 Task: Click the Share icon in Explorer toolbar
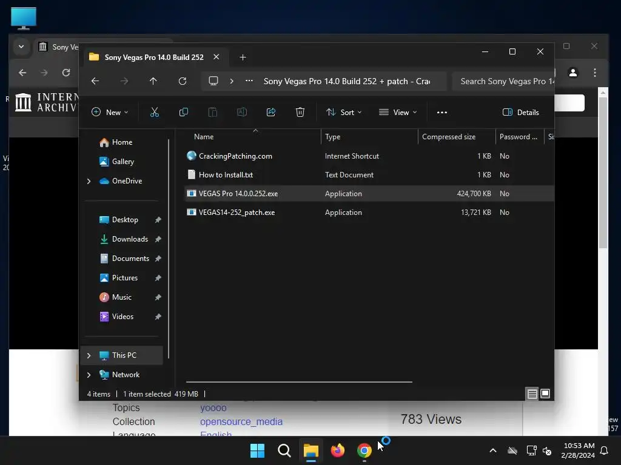(271, 112)
